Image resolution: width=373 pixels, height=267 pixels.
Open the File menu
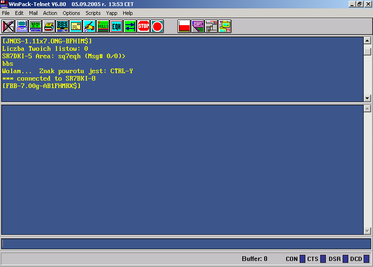6,13
